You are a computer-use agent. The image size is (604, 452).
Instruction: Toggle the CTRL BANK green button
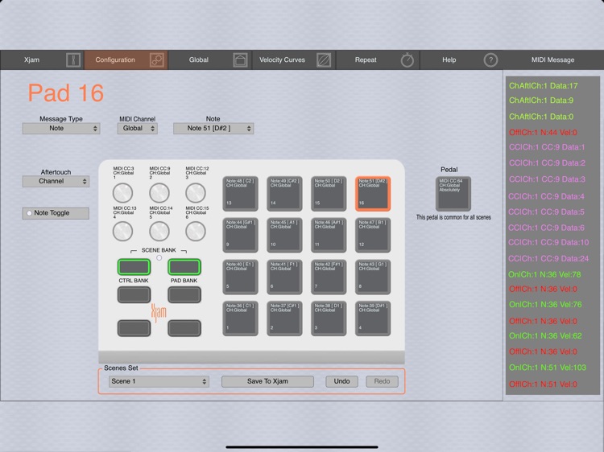tap(134, 266)
